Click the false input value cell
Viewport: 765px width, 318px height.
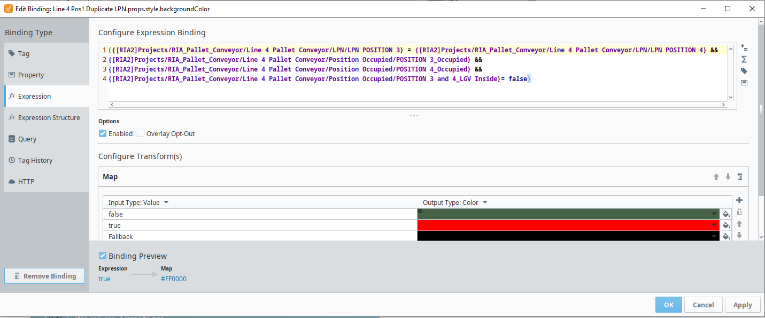point(260,214)
